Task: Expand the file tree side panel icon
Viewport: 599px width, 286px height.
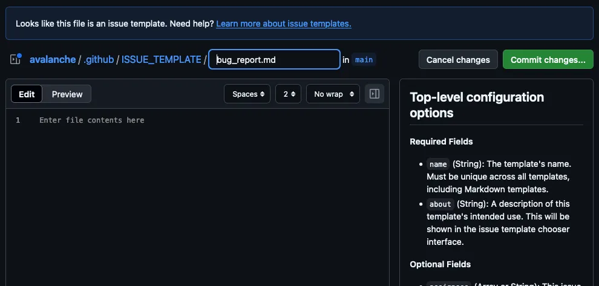Action: [x=16, y=59]
